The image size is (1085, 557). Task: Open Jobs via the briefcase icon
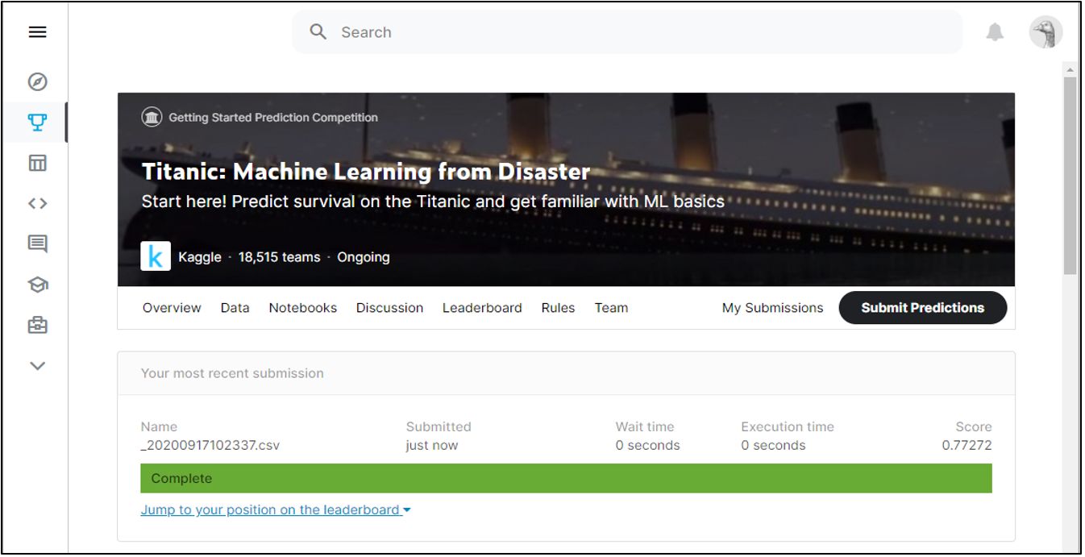click(x=37, y=325)
